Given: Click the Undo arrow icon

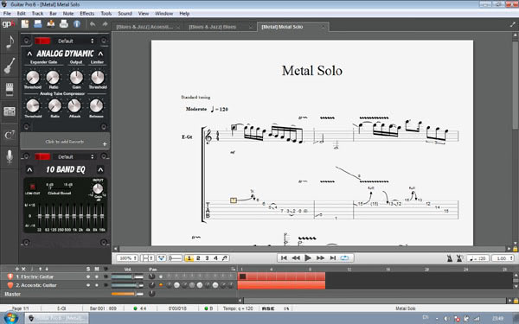Looking at the screenshot, I should click(x=93, y=24).
